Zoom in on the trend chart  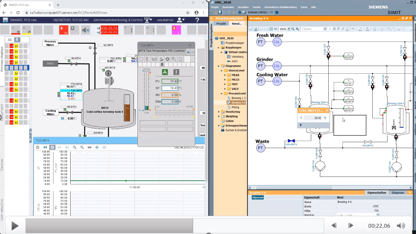tap(74, 147)
